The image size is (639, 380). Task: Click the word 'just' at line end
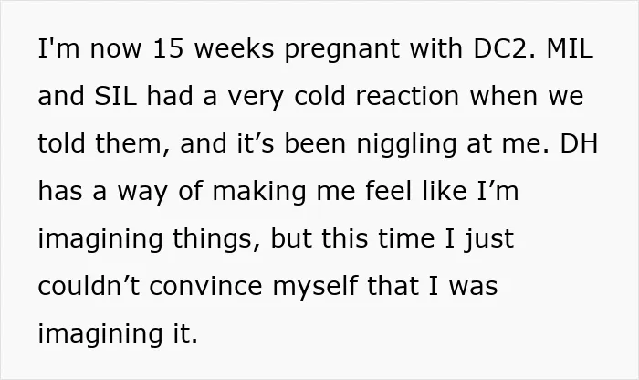point(488,240)
